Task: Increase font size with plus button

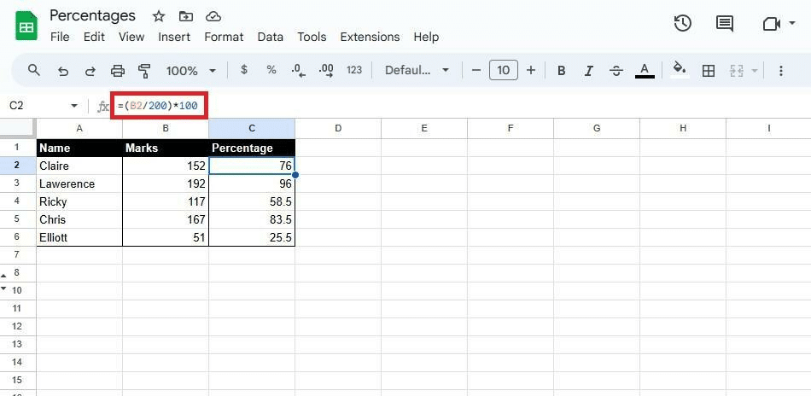Action: click(530, 70)
